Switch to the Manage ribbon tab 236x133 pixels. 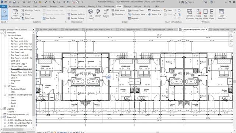(128, 6)
